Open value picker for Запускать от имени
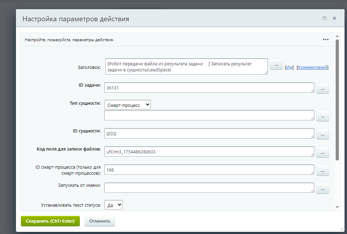 point(323,189)
